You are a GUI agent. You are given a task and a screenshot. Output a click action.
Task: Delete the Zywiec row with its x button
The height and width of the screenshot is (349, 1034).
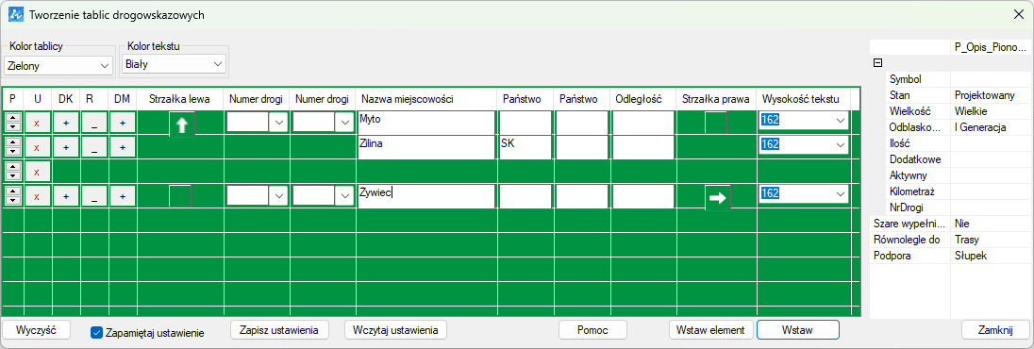click(37, 196)
